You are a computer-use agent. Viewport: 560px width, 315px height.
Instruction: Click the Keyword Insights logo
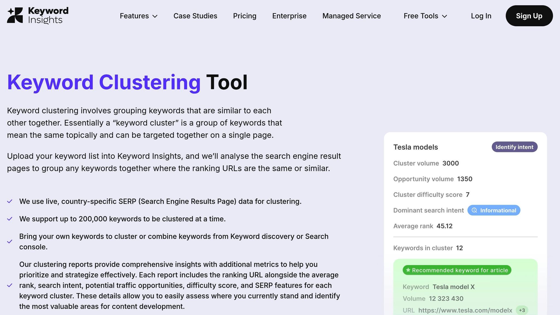click(37, 16)
